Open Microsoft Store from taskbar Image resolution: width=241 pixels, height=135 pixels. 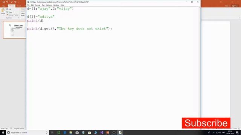89,132
